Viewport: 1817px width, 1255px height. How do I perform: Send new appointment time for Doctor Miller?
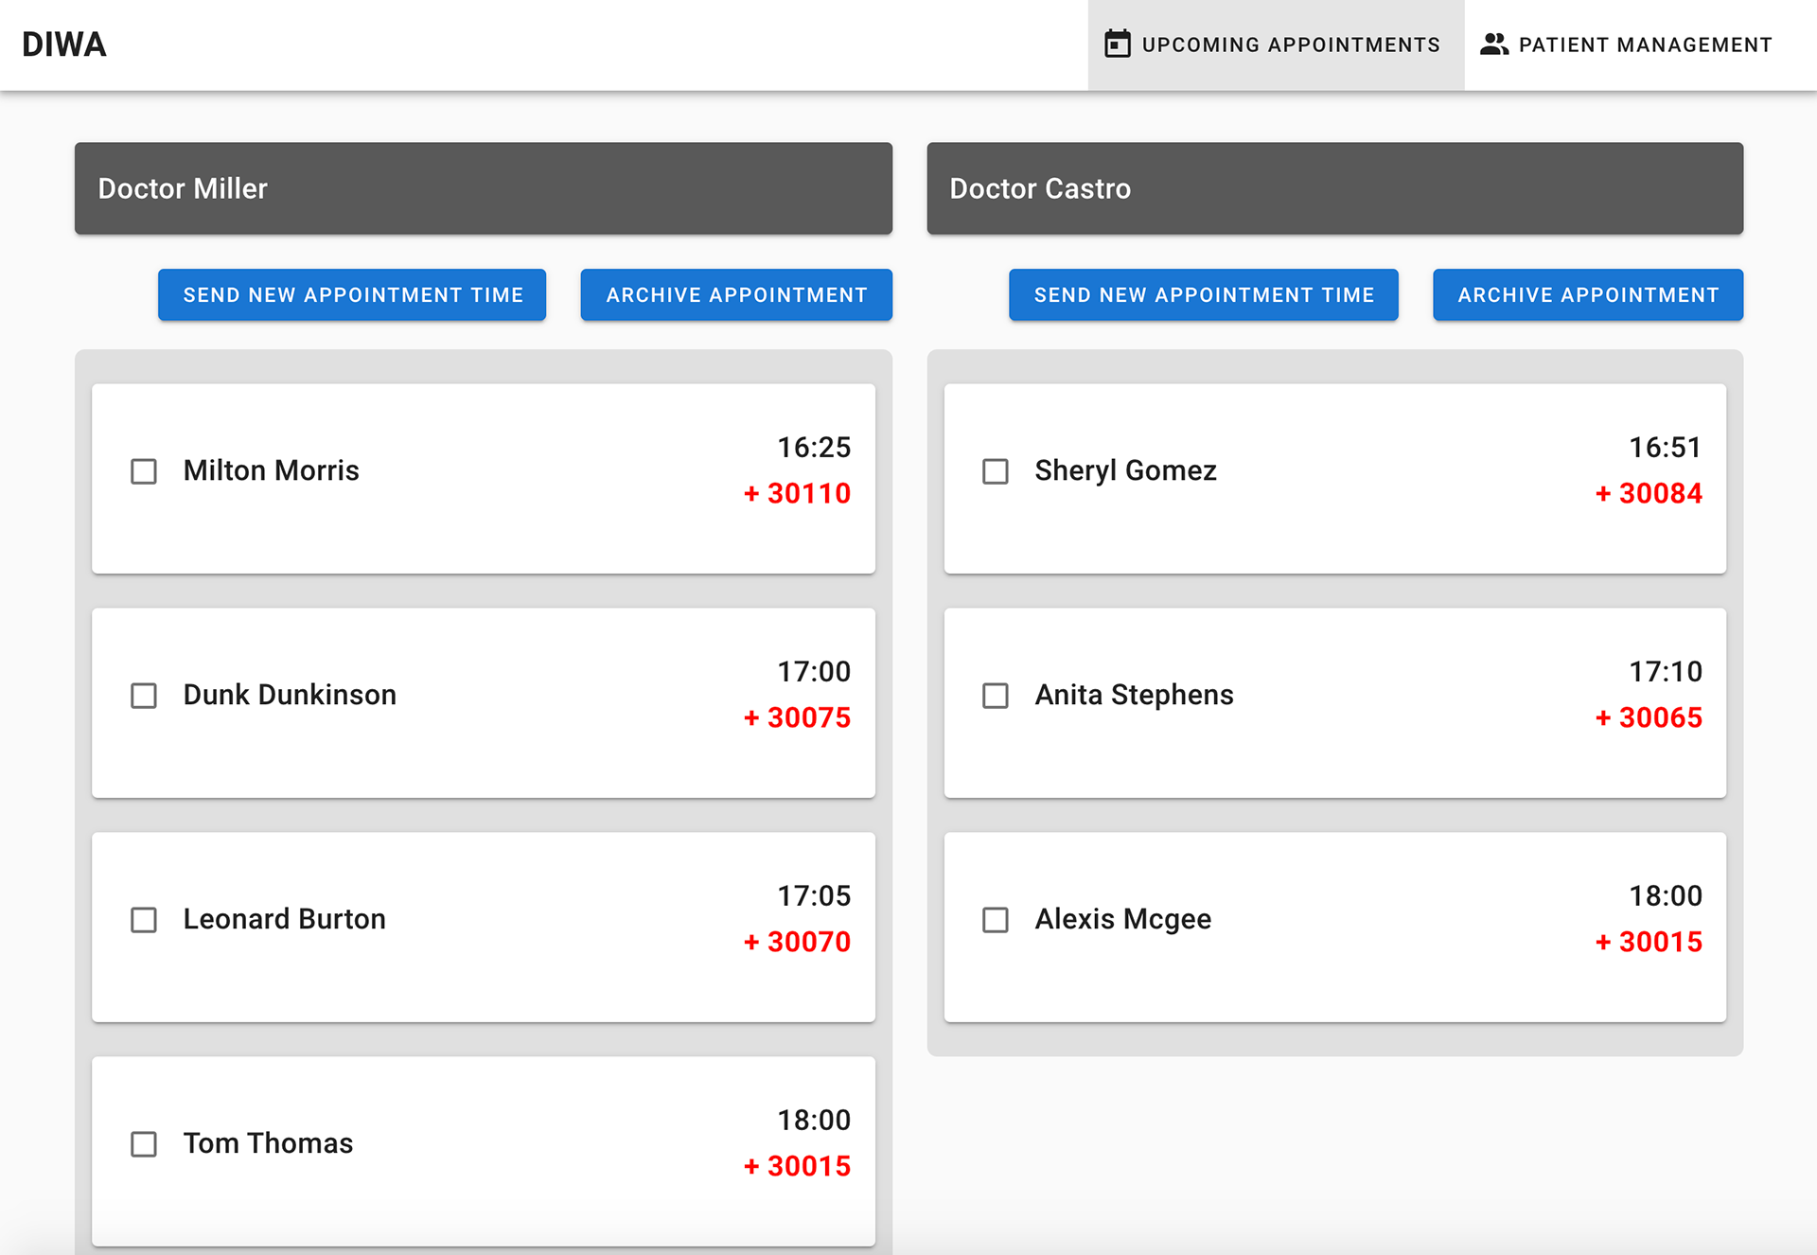(352, 294)
